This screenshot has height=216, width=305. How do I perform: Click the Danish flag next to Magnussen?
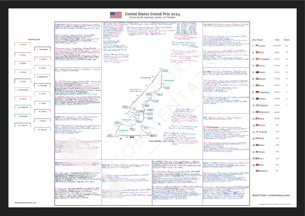pyautogui.click(x=257, y=112)
